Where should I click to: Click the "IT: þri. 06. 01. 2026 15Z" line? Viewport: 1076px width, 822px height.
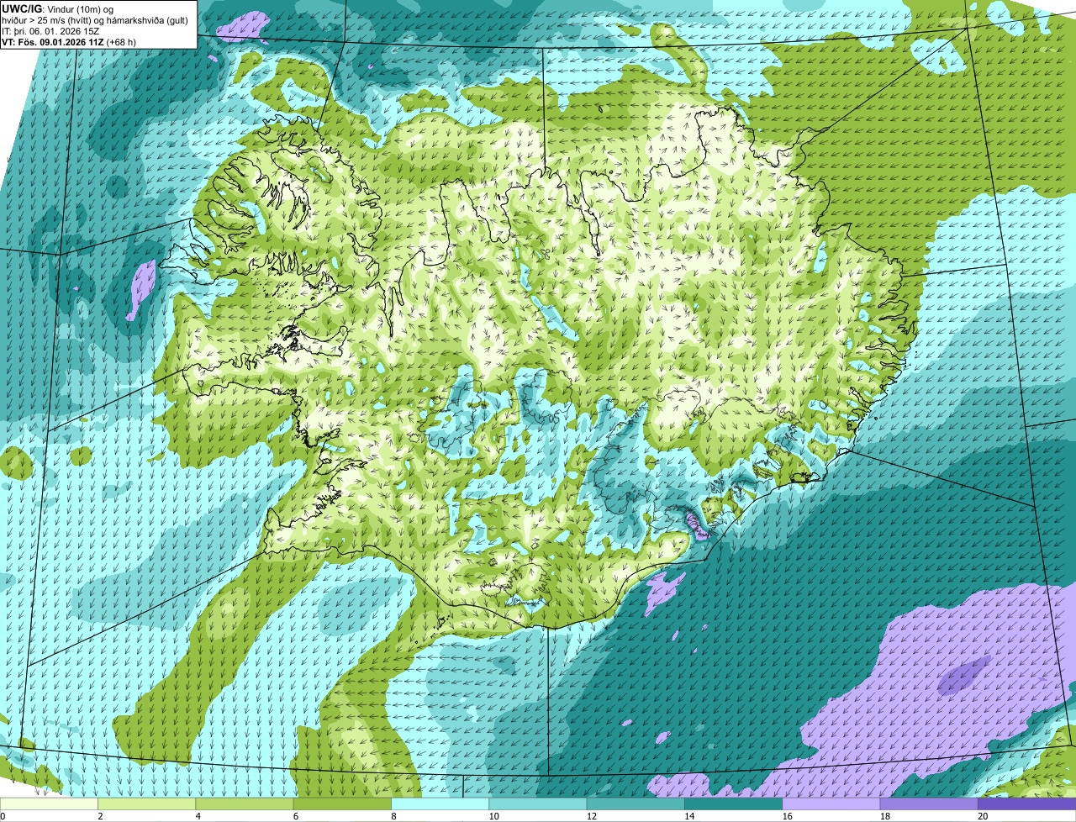pos(50,30)
